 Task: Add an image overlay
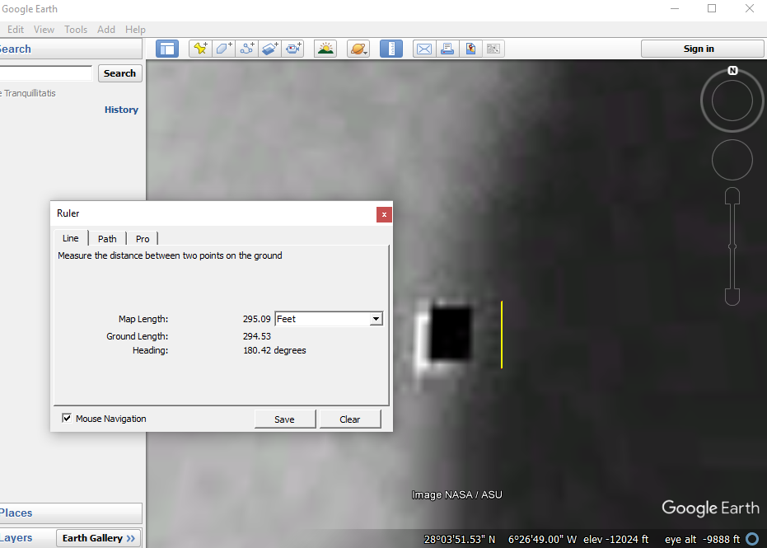click(x=270, y=49)
